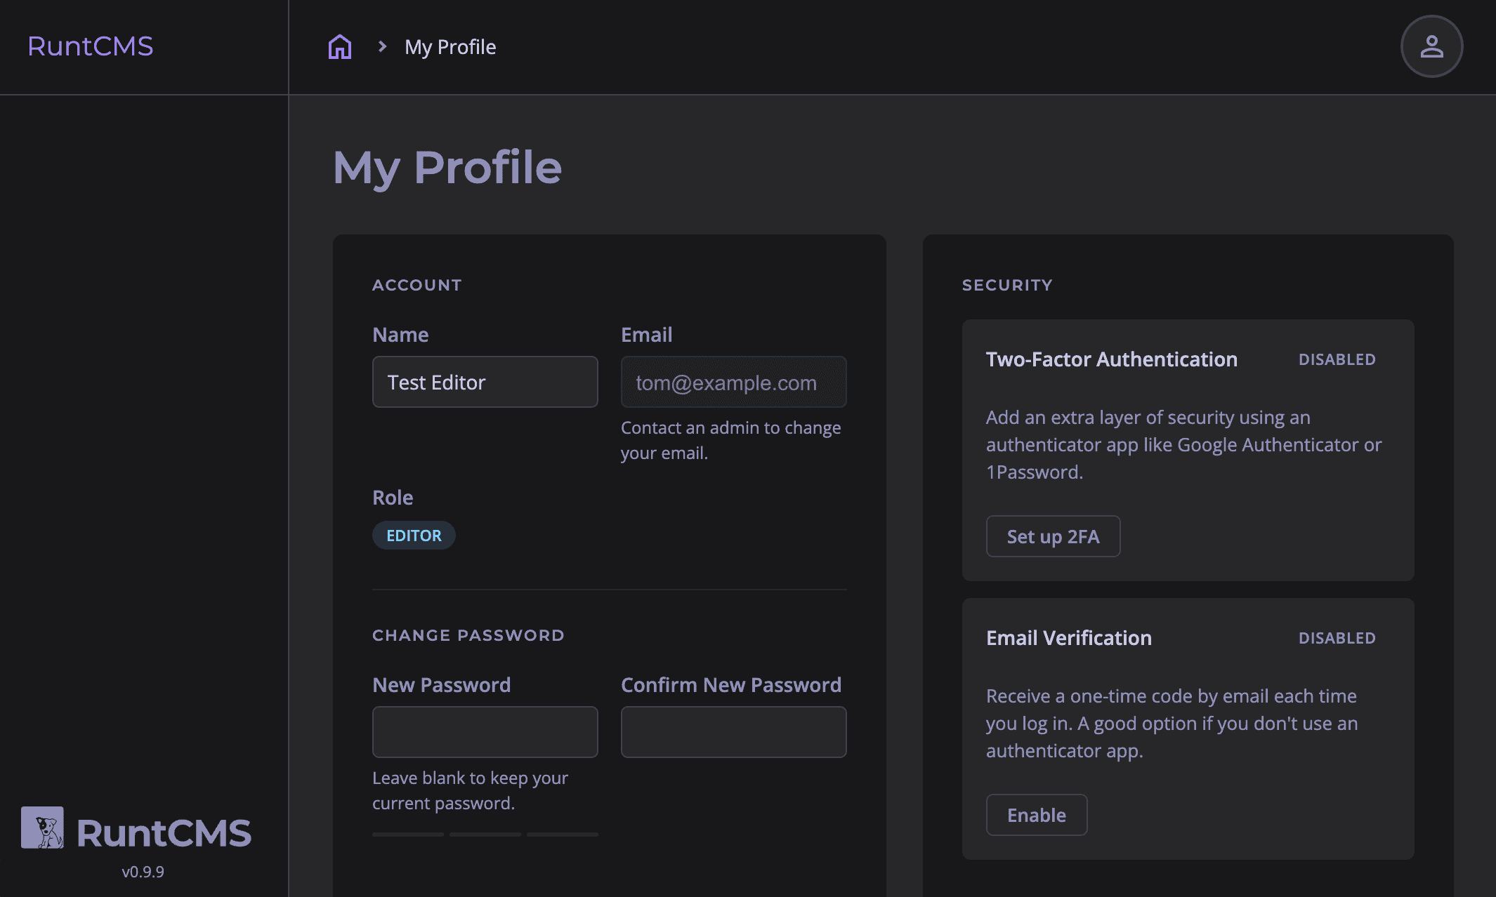The height and width of the screenshot is (897, 1496).
Task: Click the Name field containing Test Editor
Action: [x=485, y=382]
